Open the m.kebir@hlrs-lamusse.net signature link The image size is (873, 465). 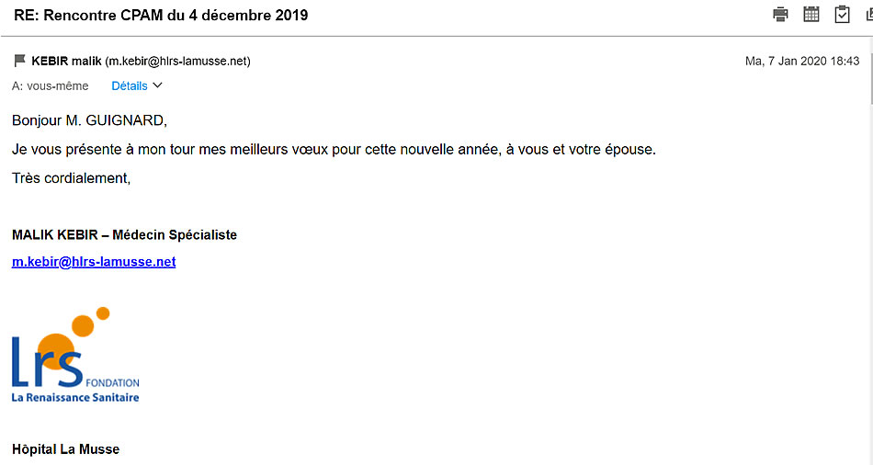tap(94, 262)
